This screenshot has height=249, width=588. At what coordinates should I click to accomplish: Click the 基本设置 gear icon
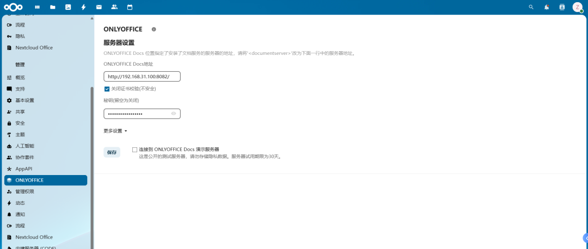click(9, 101)
